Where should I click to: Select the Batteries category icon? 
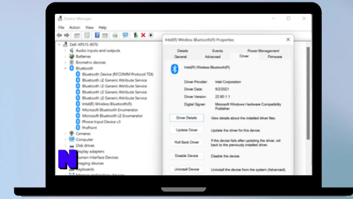(x=72, y=56)
